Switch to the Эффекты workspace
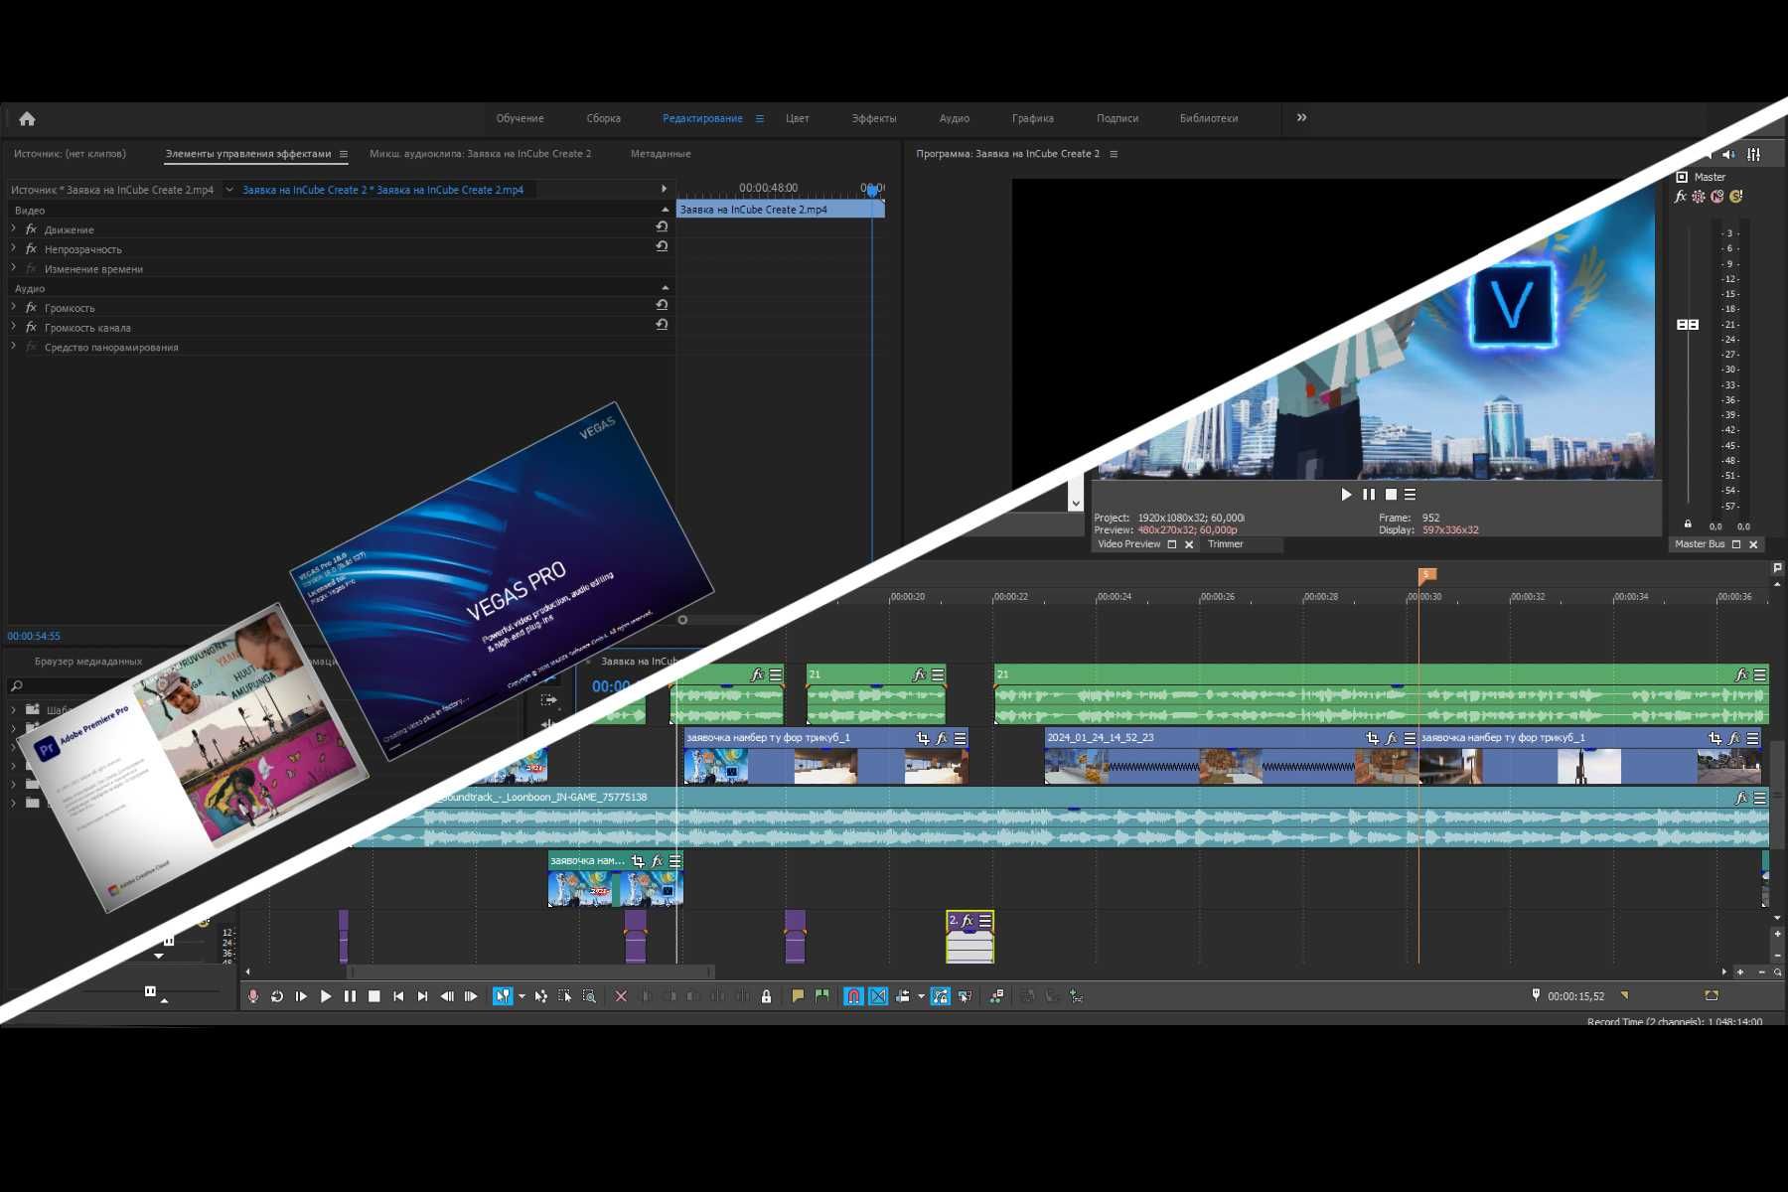The height and width of the screenshot is (1192, 1788). pyautogui.click(x=873, y=118)
